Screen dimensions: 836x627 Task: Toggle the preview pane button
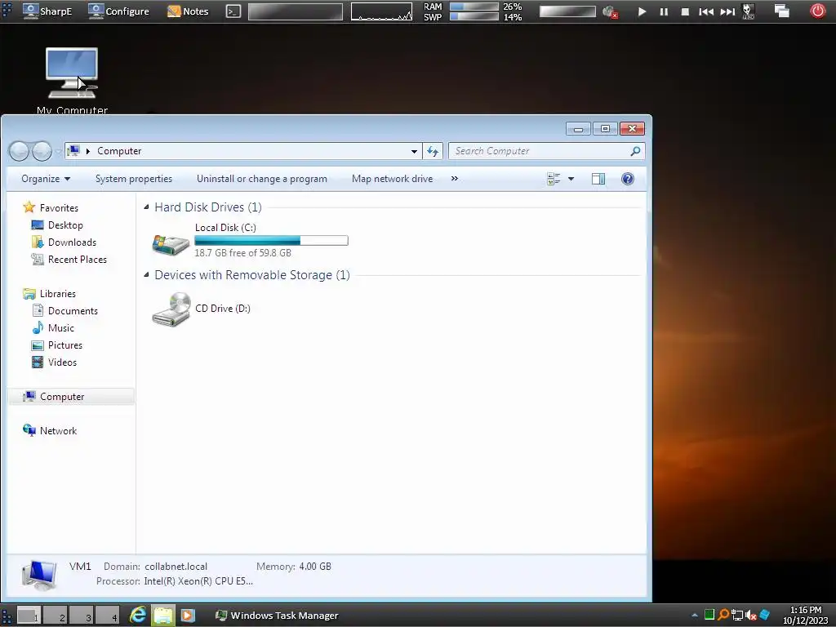[x=598, y=179]
